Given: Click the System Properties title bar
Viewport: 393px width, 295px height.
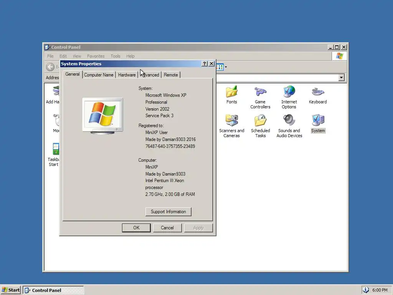Looking at the screenshot, I should [x=130, y=64].
